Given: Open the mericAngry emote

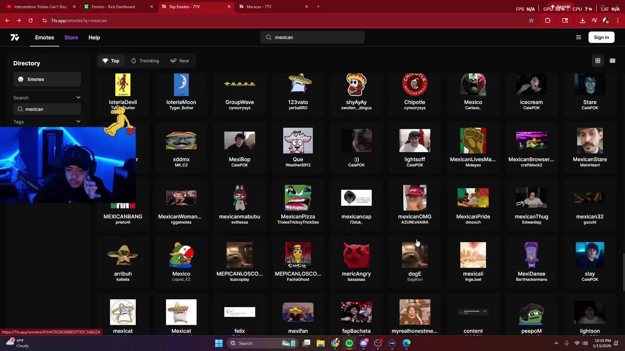Looking at the screenshot, I should pos(356,262).
